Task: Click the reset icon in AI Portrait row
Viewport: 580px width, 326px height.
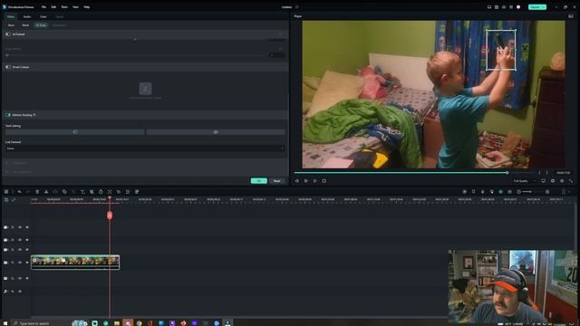Action: (280, 34)
